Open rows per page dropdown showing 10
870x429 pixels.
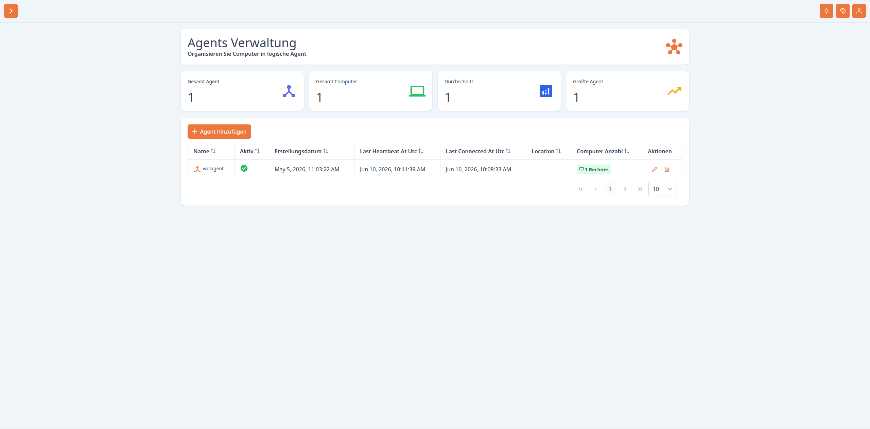662,189
